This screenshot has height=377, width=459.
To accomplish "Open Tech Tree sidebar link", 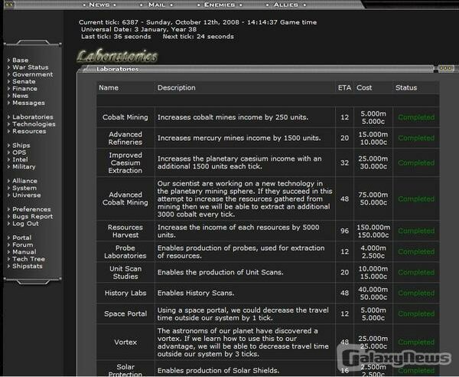I will [29, 259].
